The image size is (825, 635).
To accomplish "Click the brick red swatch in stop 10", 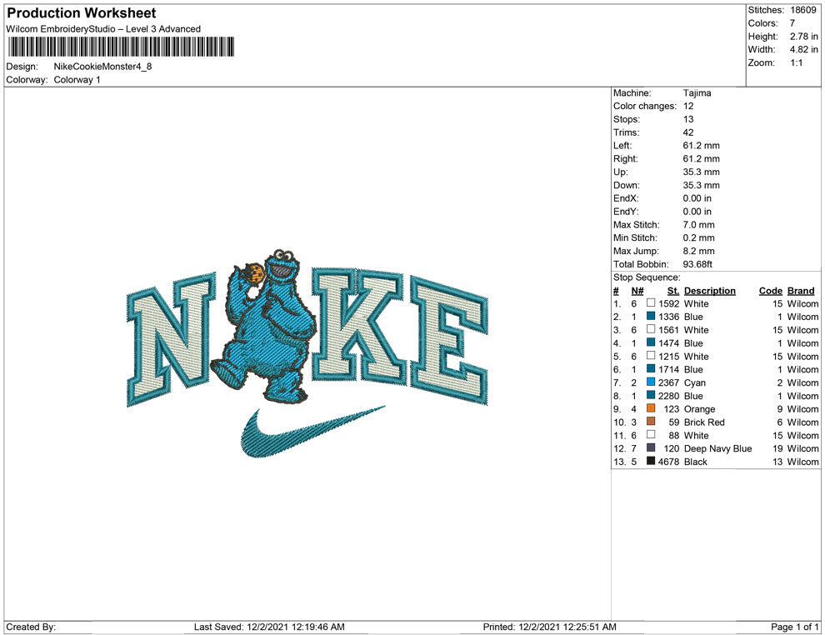I will tap(651, 422).
